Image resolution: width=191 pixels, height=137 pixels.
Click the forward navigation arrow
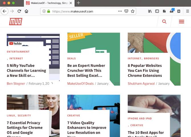[x=12, y=11]
